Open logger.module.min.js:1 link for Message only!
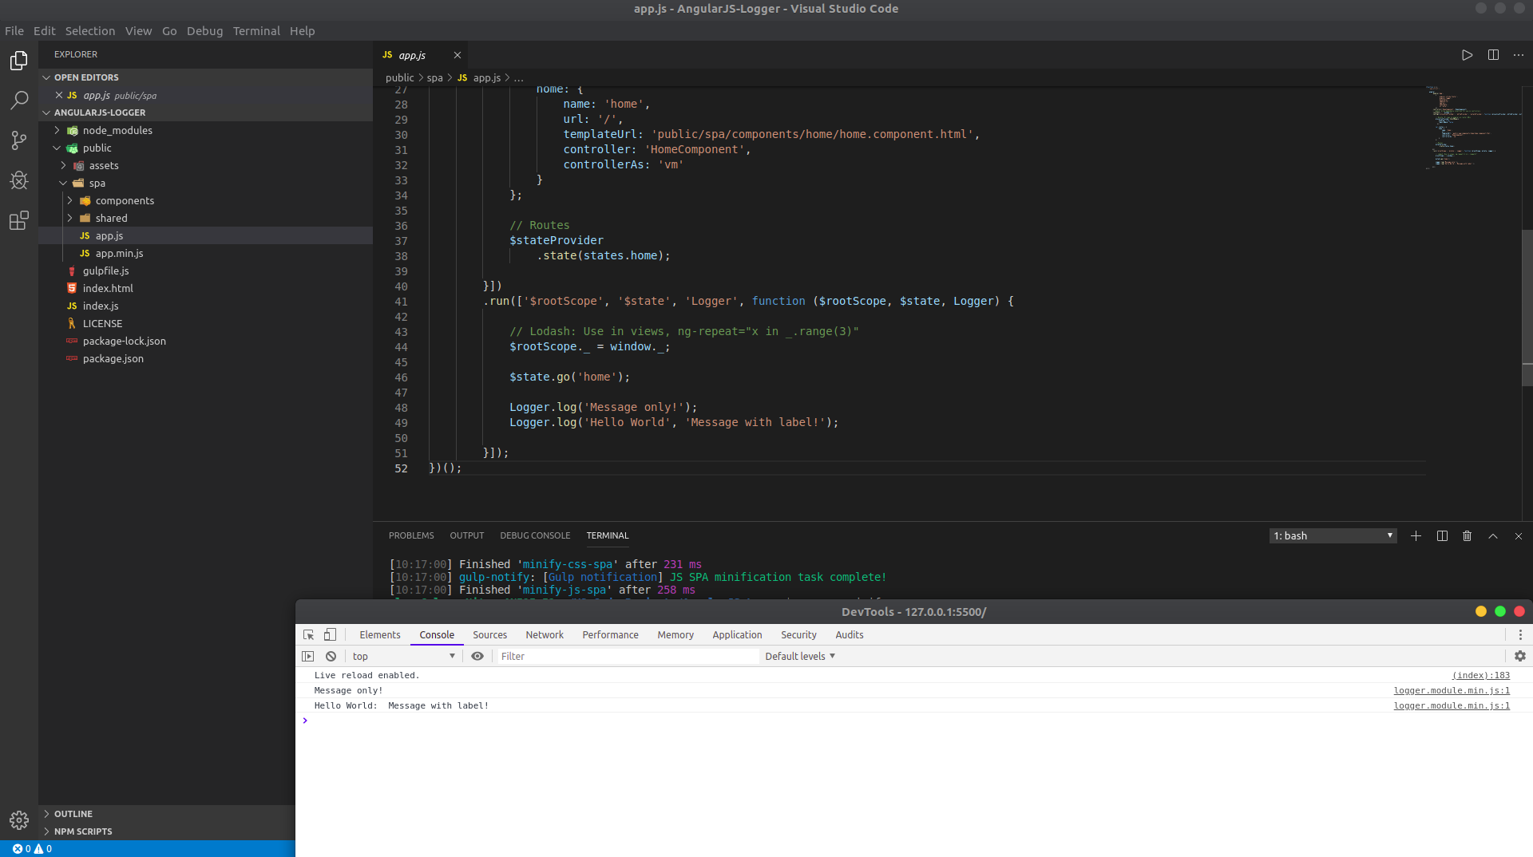Image resolution: width=1533 pixels, height=857 pixels. coord(1451,690)
